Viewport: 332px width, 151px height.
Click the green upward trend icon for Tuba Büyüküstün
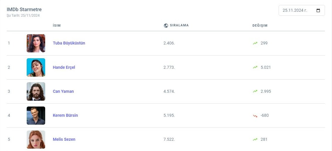point(255,43)
